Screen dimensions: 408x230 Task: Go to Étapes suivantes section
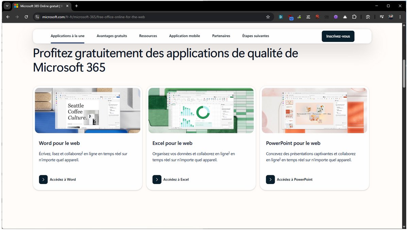(256, 36)
